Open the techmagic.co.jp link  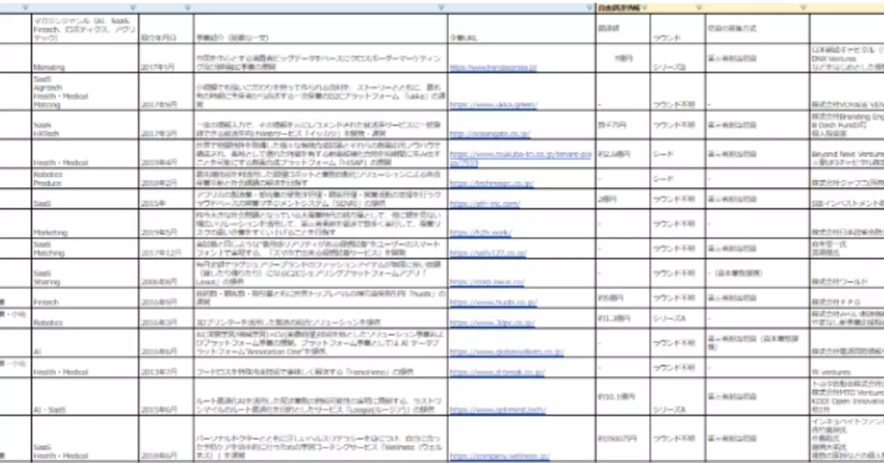tap(491, 184)
